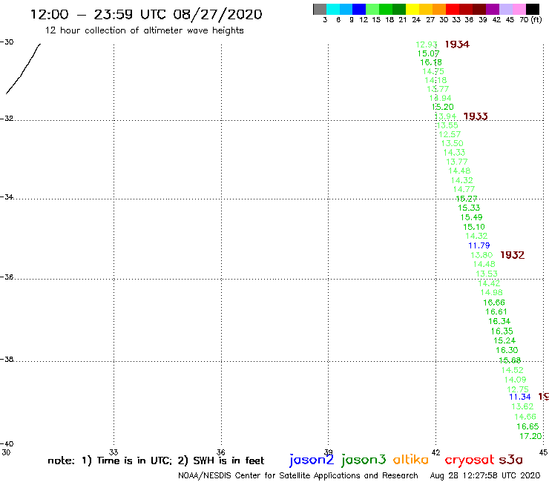Click the 15.10 wave height value
This screenshot has width=549, height=482.
[474, 227]
